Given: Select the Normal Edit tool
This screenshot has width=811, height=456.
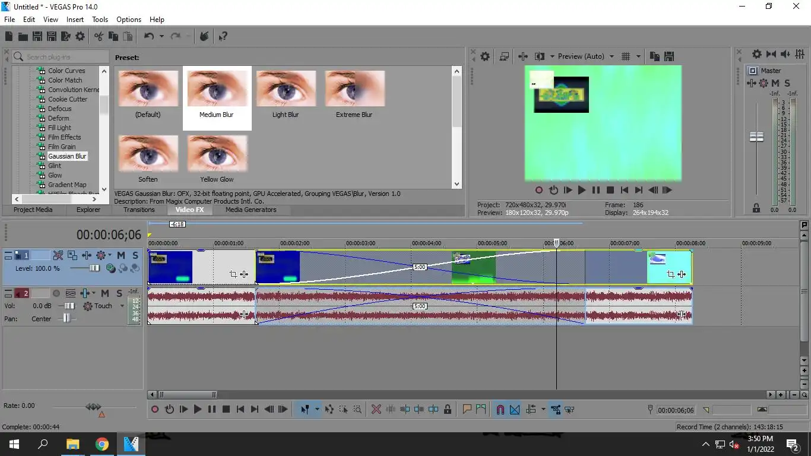Looking at the screenshot, I should click(x=305, y=410).
